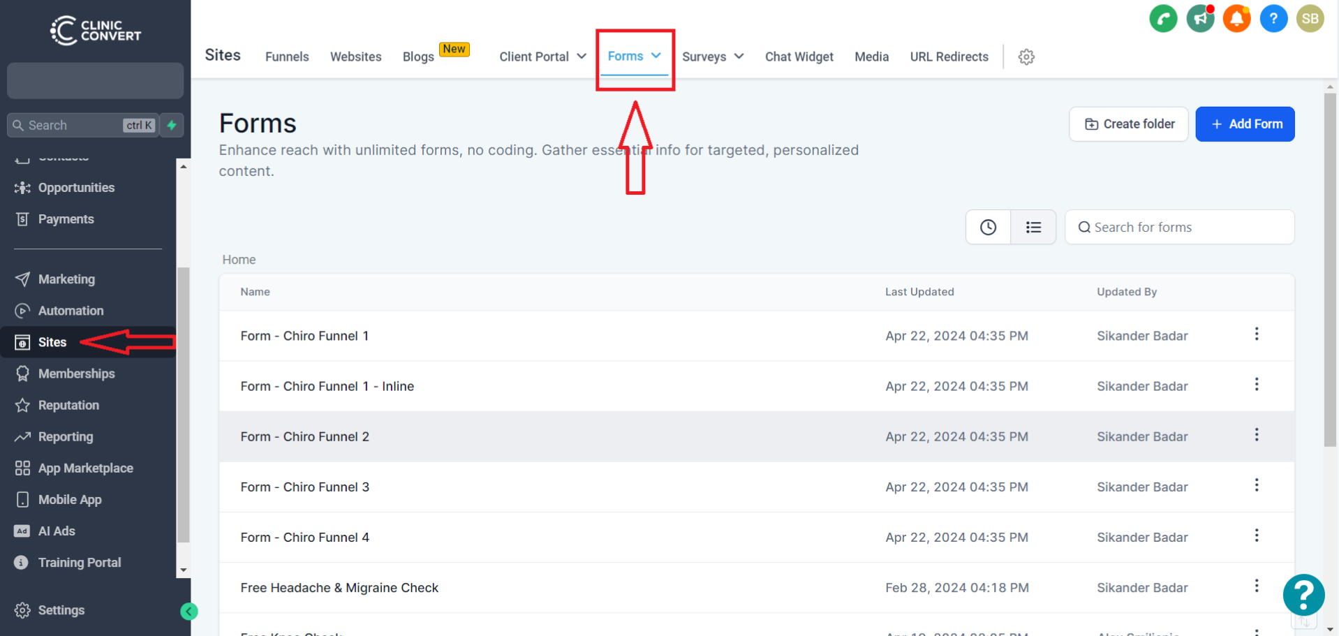1339x636 pixels.
Task: Switch to the Chat Widget tab
Action: (x=799, y=57)
